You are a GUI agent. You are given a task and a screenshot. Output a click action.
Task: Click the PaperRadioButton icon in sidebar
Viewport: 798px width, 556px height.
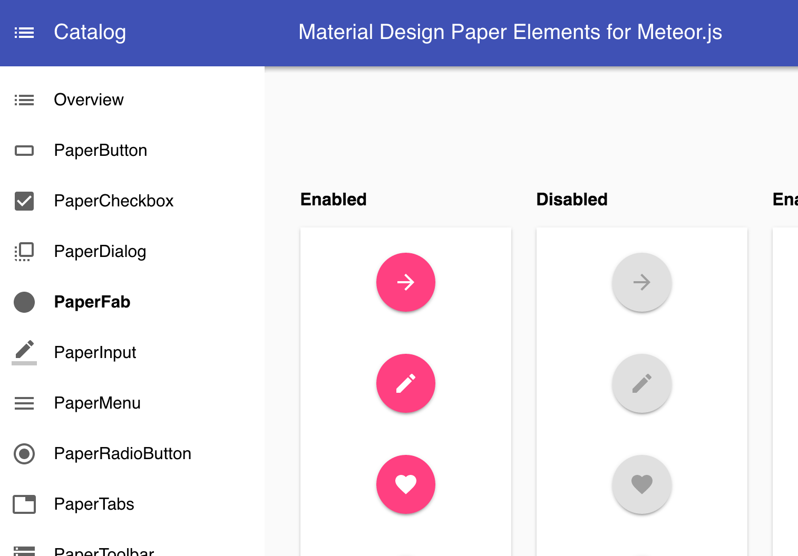point(24,454)
